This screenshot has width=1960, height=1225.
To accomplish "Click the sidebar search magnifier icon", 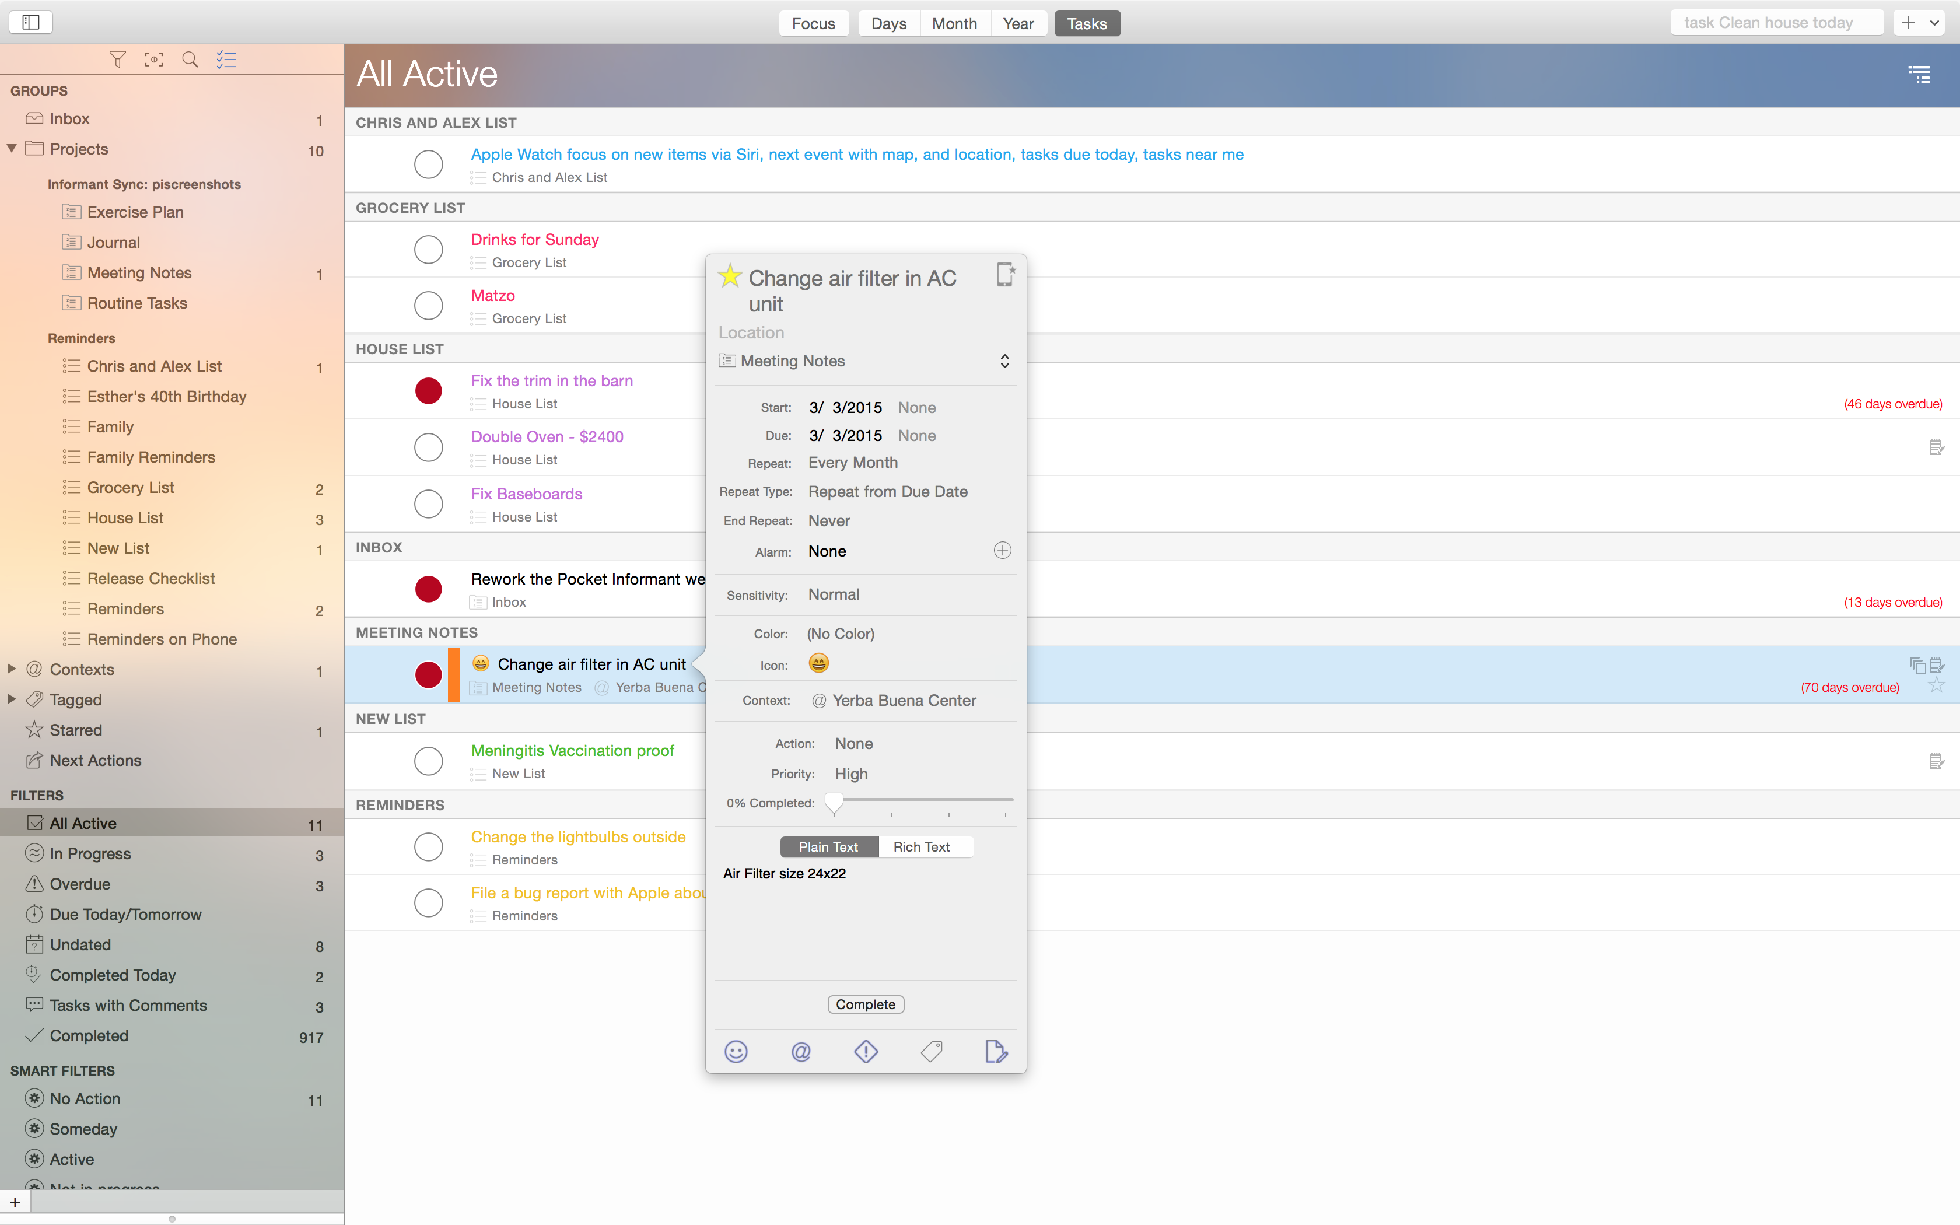I will (x=190, y=59).
